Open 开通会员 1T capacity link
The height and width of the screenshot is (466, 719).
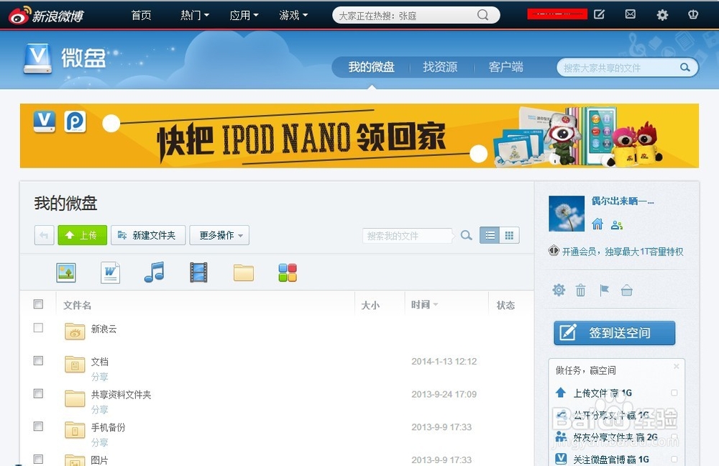click(622, 252)
